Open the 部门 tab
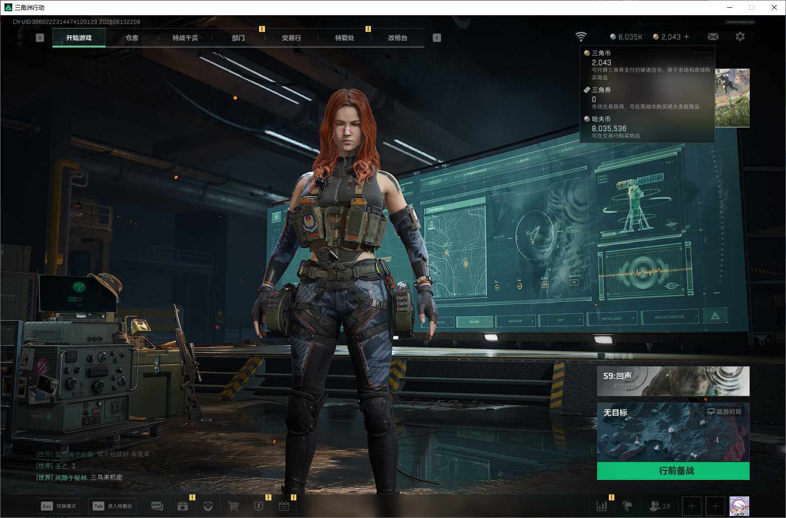 pos(238,38)
